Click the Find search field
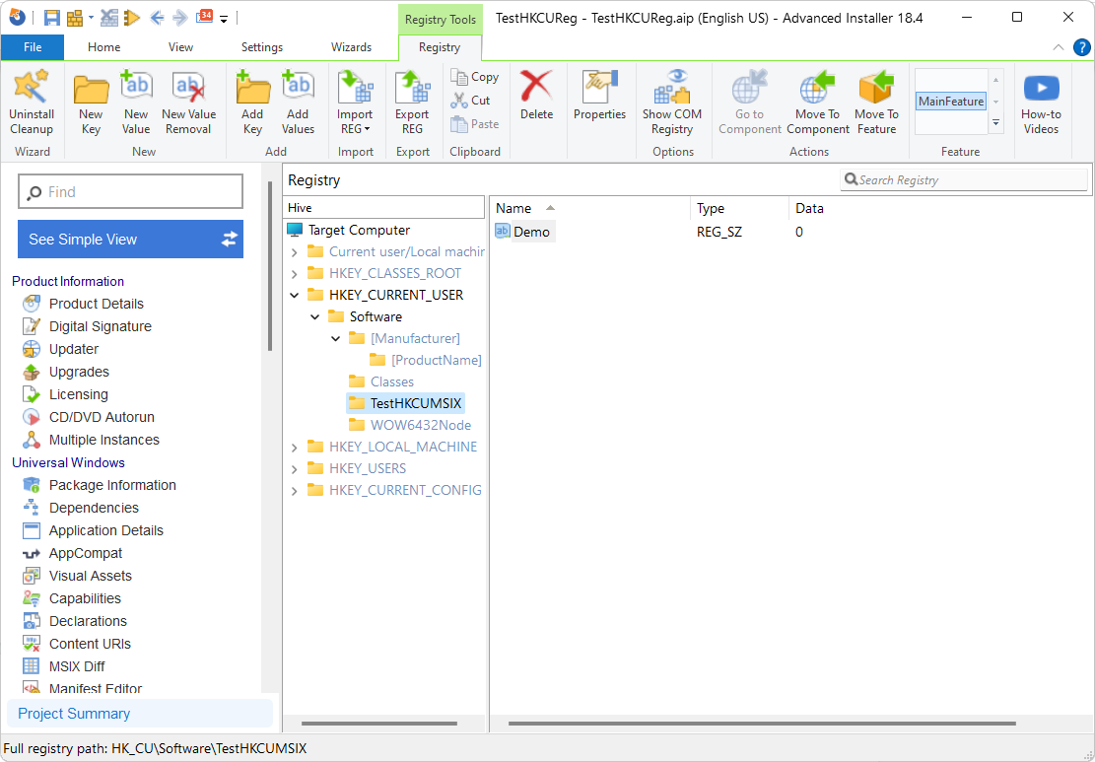1095x762 pixels. coord(130,192)
